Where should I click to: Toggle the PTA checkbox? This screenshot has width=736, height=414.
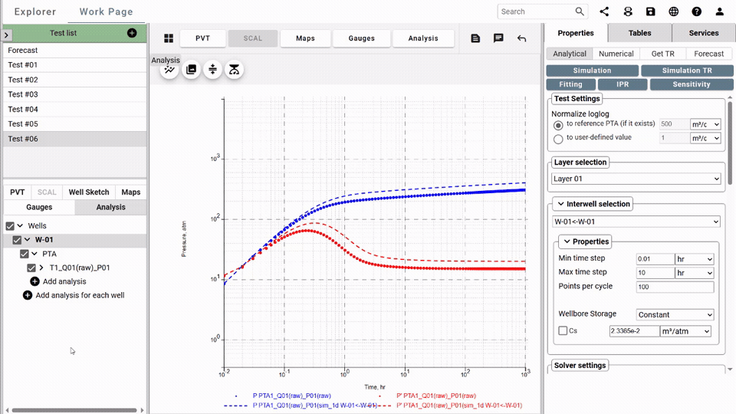click(25, 254)
